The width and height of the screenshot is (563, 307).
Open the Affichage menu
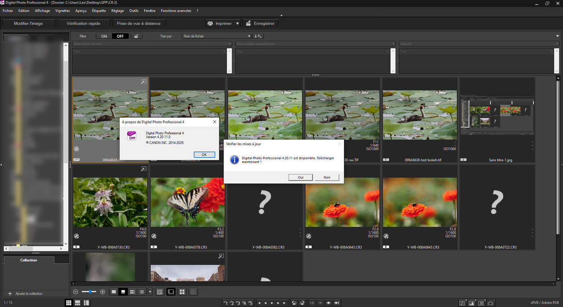(42, 11)
